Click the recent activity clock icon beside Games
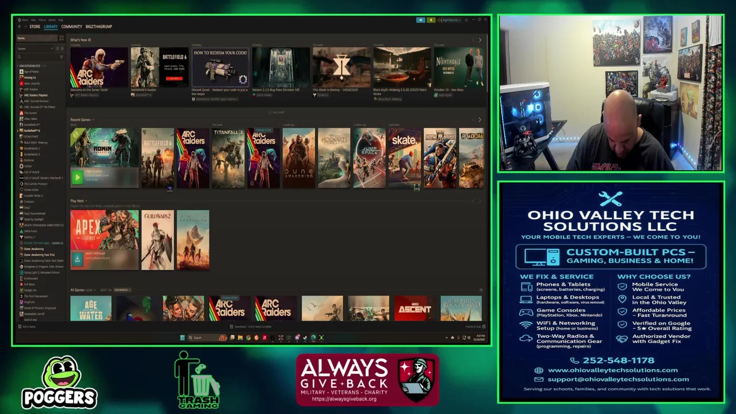 coord(57,48)
